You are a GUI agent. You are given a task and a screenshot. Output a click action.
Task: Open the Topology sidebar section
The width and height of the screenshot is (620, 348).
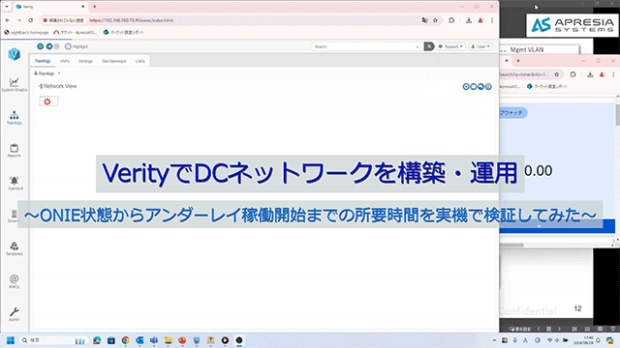[x=14, y=118]
